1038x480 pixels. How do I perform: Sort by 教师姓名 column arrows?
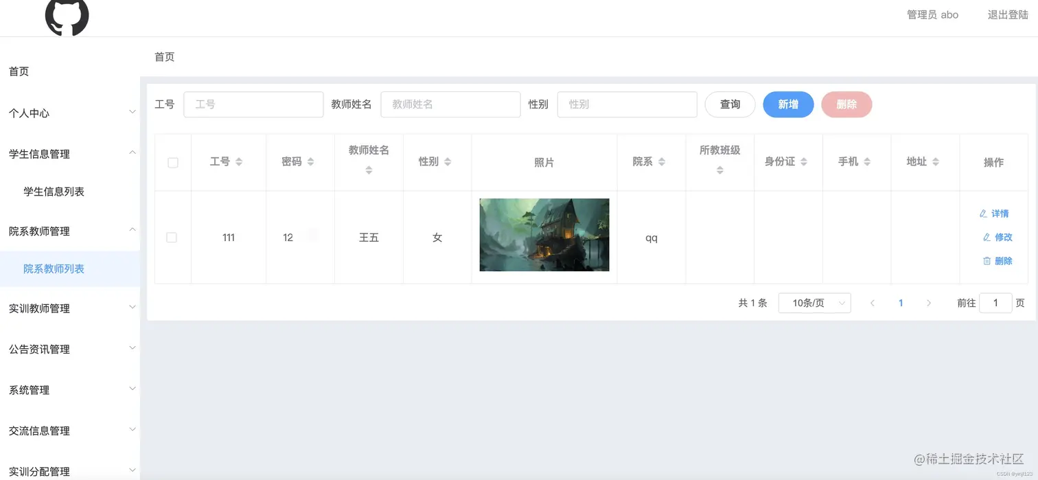pyautogui.click(x=369, y=170)
